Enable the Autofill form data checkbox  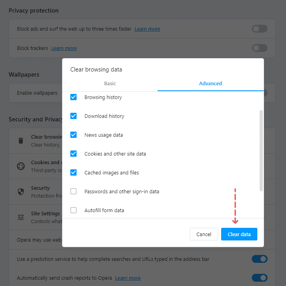(x=73, y=210)
